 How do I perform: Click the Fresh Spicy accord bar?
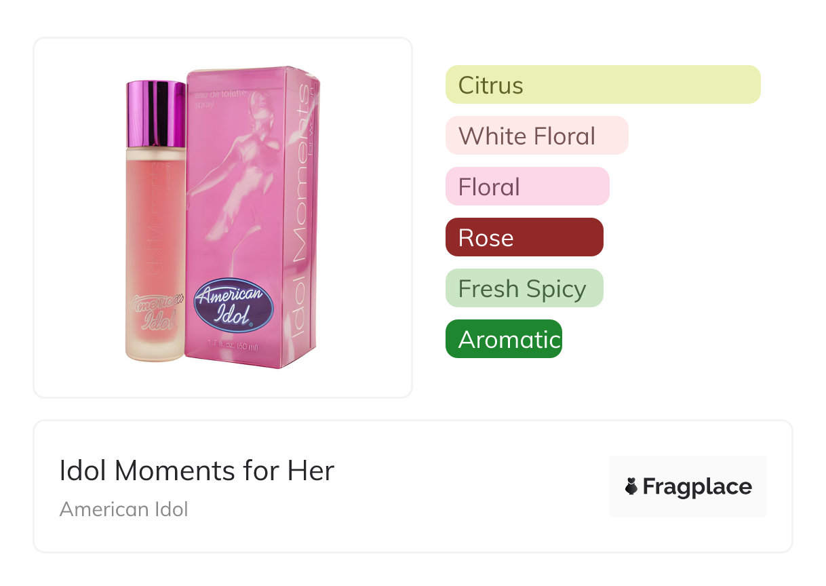point(524,288)
